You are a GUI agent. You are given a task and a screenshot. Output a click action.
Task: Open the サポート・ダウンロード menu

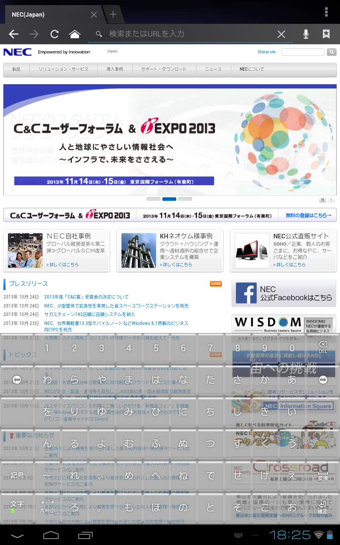(164, 69)
